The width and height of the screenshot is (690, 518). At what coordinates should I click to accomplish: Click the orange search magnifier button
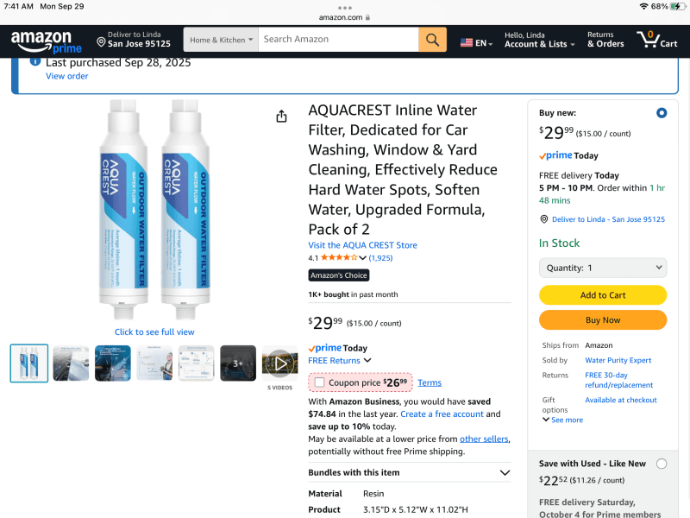(x=432, y=39)
